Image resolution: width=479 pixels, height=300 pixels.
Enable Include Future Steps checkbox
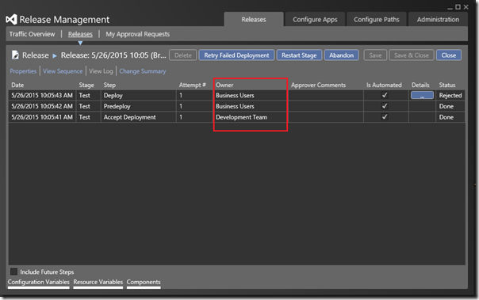coord(13,272)
